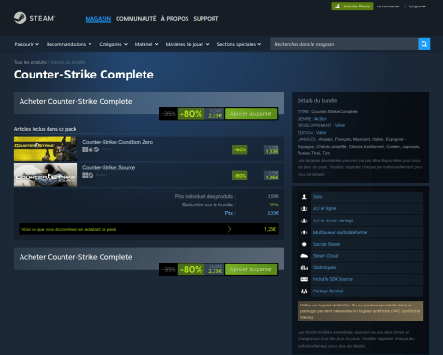Click the 1,95€ price of Counter-Strike: Source
Viewport: 443px width, 355px height.
(271, 177)
